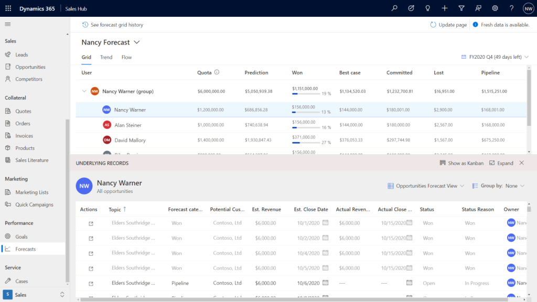Image resolution: width=537 pixels, height=302 pixels.
Task: Switch to the Flow tab
Action: pos(126,57)
